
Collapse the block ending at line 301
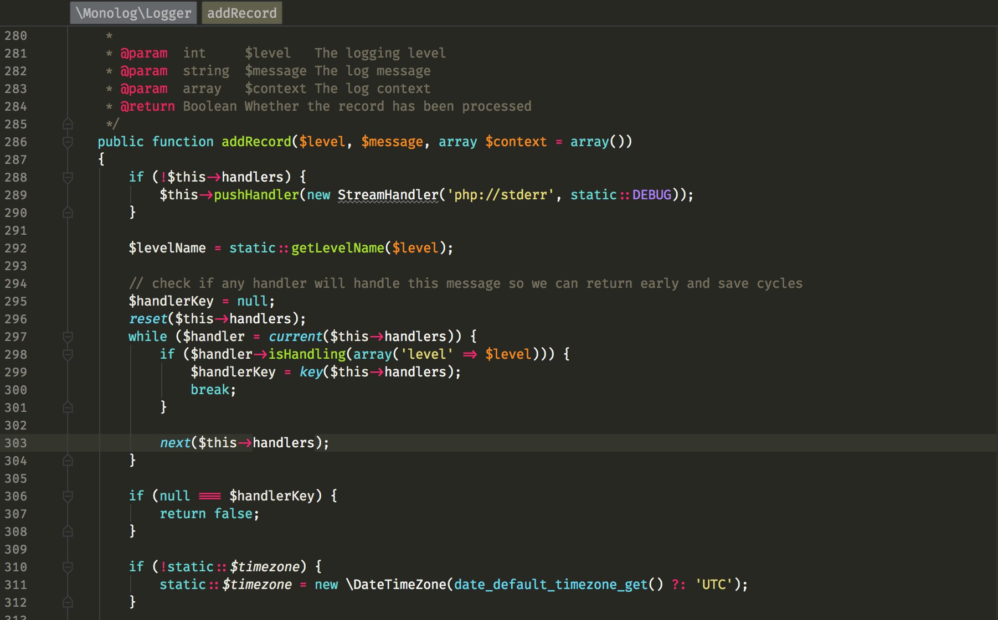tap(67, 407)
